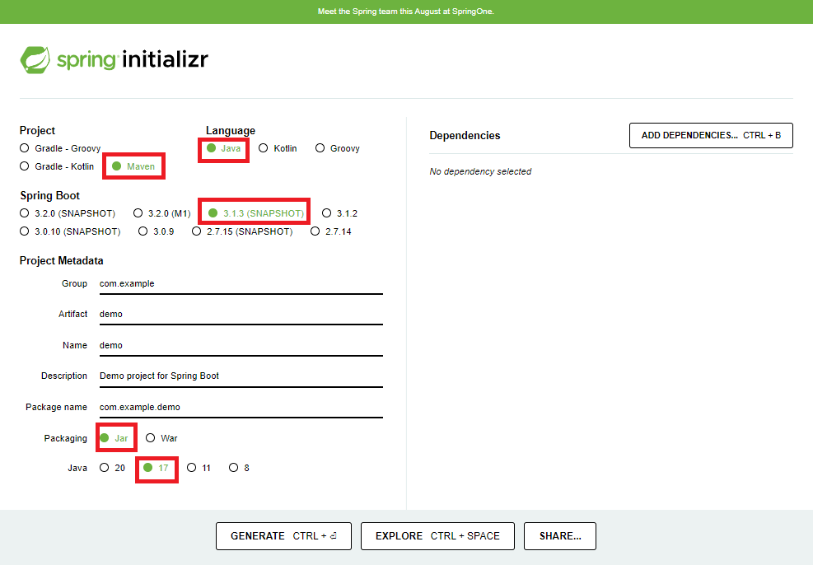Image resolution: width=813 pixels, height=565 pixels.
Task: Select Spring Boot 2.7.15 (SNAPSHOT)
Action: (242, 231)
